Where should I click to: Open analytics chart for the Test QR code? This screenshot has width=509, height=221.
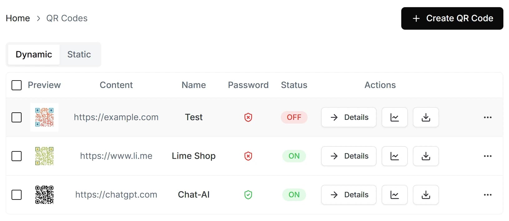tap(394, 117)
